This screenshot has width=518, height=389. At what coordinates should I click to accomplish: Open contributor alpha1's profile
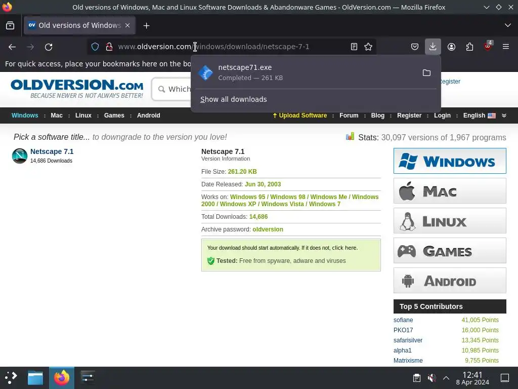click(x=402, y=351)
